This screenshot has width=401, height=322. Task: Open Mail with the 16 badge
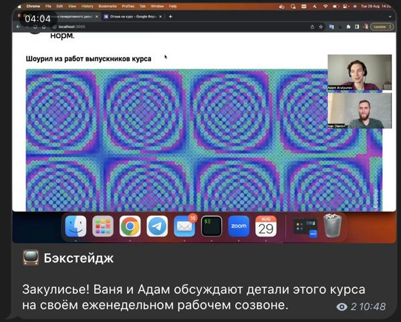184,227
